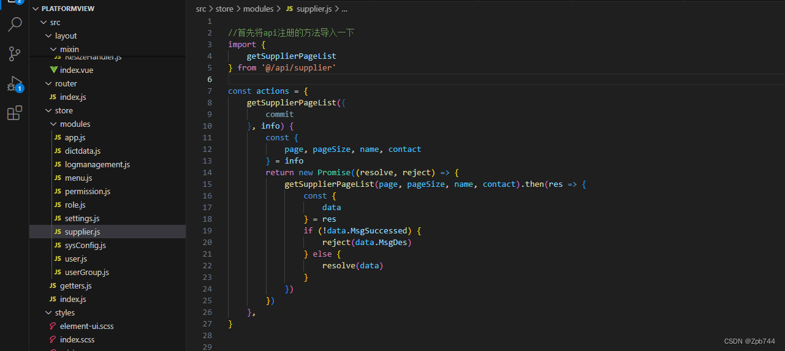Image resolution: width=785 pixels, height=351 pixels.
Task: Click 'resolve(data)' on line 22
Action: pyautogui.click(x=352, y=265)
